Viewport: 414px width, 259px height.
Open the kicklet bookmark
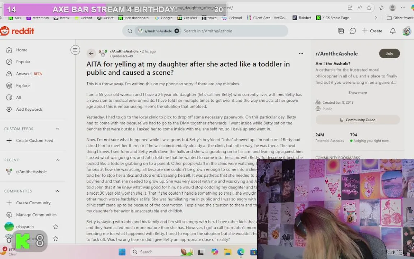[x=105, y=18]
